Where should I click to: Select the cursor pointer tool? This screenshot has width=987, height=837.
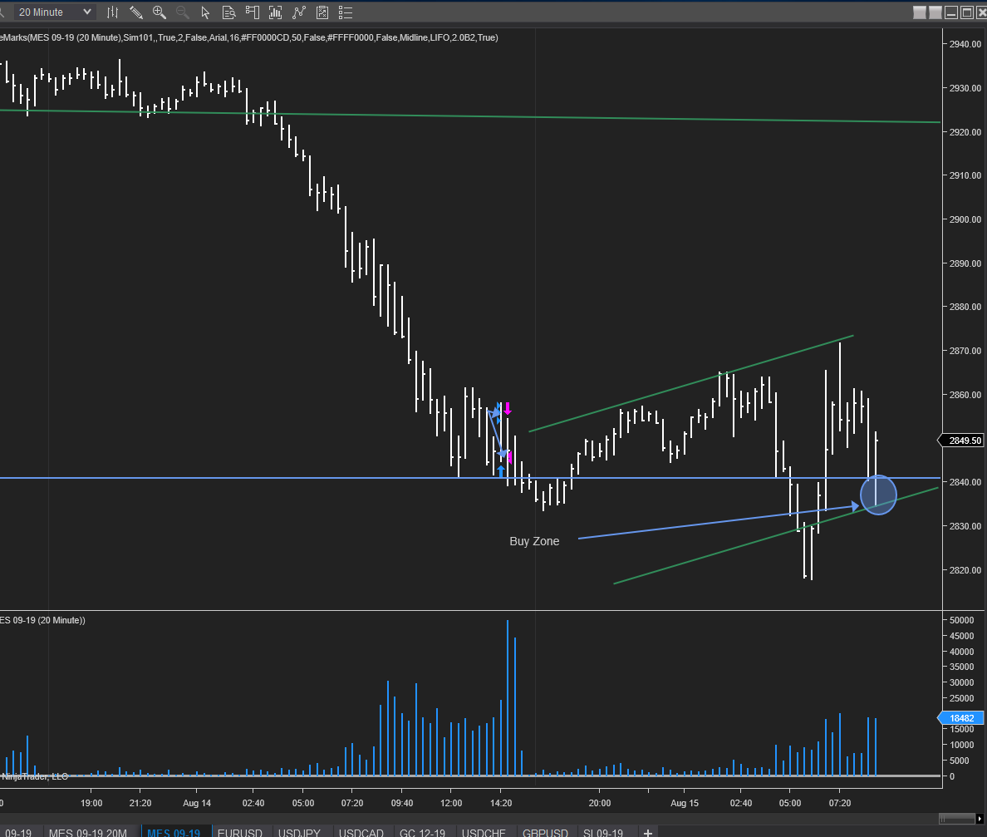point(205,12)
